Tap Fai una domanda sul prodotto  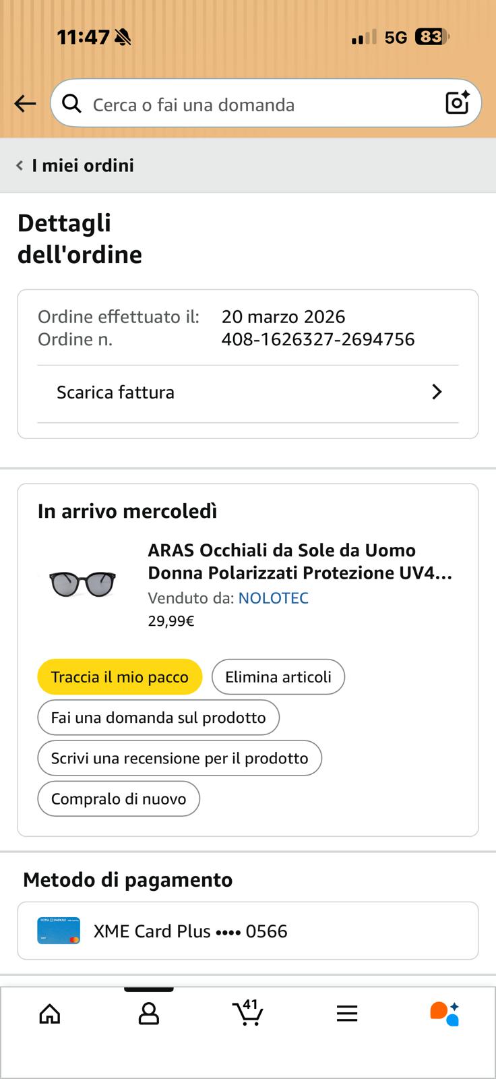click(158, 718)
